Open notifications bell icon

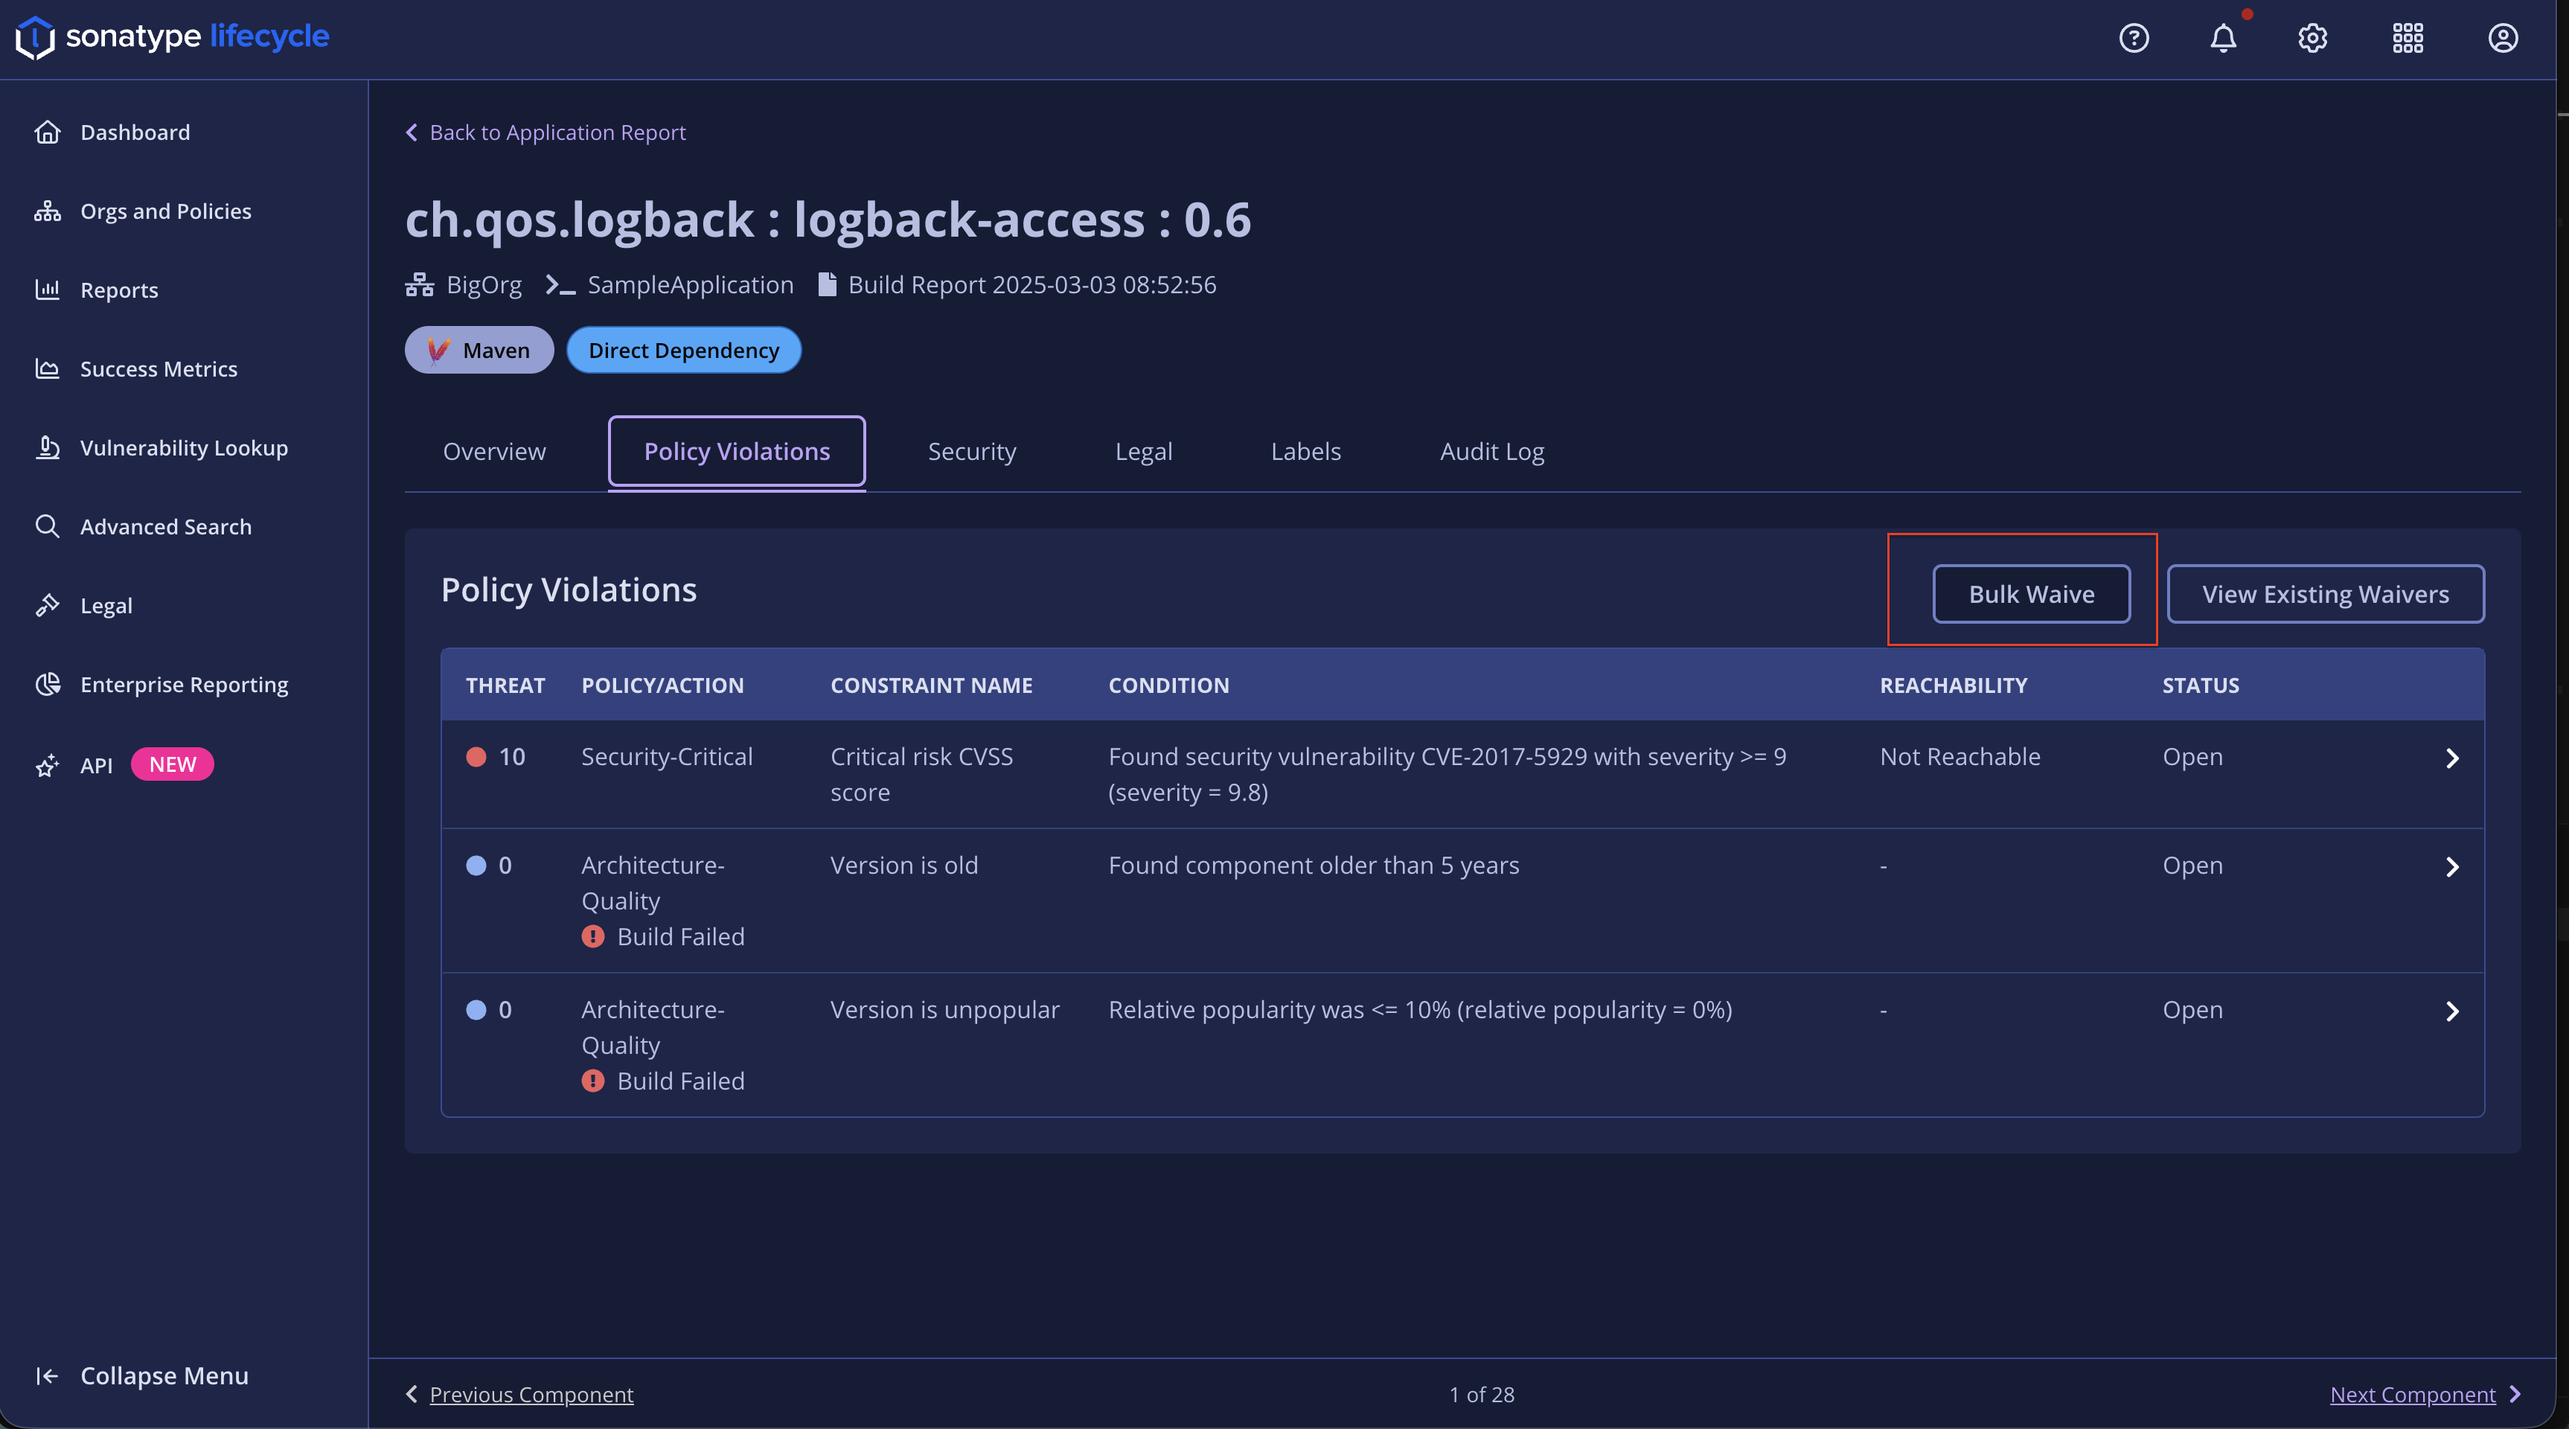pos(2223,38)
